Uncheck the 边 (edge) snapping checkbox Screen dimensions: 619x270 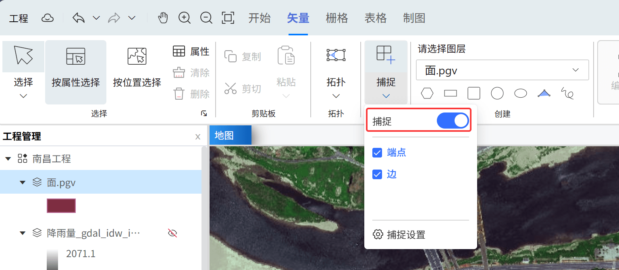377,174
